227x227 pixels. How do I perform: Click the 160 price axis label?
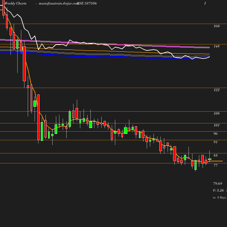[217, 26]
